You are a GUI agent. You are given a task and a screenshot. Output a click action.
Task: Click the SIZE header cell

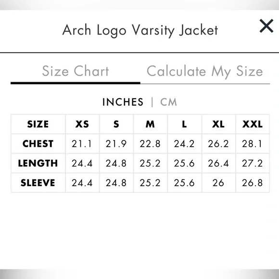(x=38, y=124)
